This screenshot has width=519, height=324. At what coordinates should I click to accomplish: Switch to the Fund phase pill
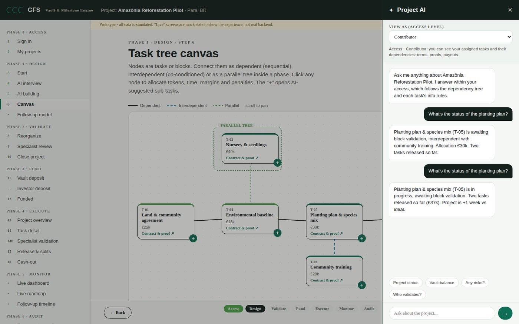301,309
